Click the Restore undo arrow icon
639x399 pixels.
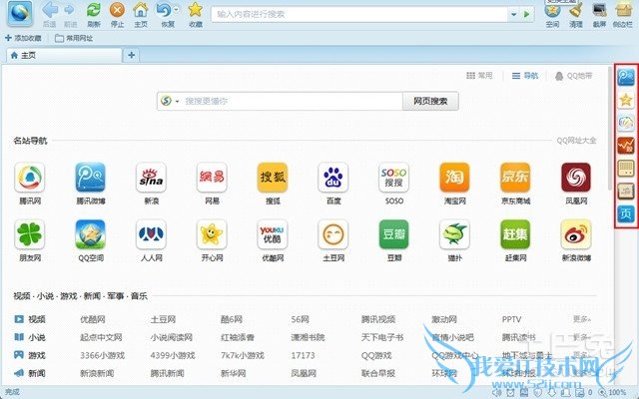(164, 10)
